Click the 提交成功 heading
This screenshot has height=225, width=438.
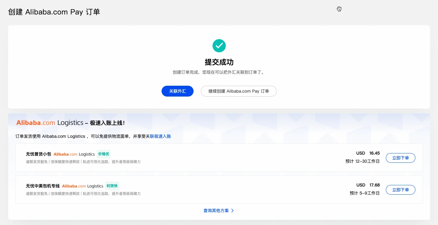pyautogui.click(x=219, y=62)
